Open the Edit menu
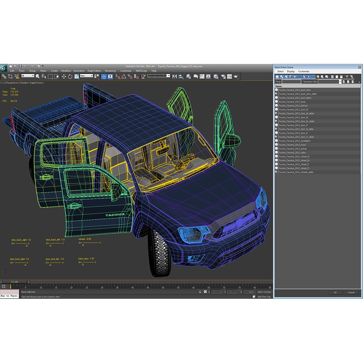The width and height of the screenshot is (363, 363). click(12, 71)
